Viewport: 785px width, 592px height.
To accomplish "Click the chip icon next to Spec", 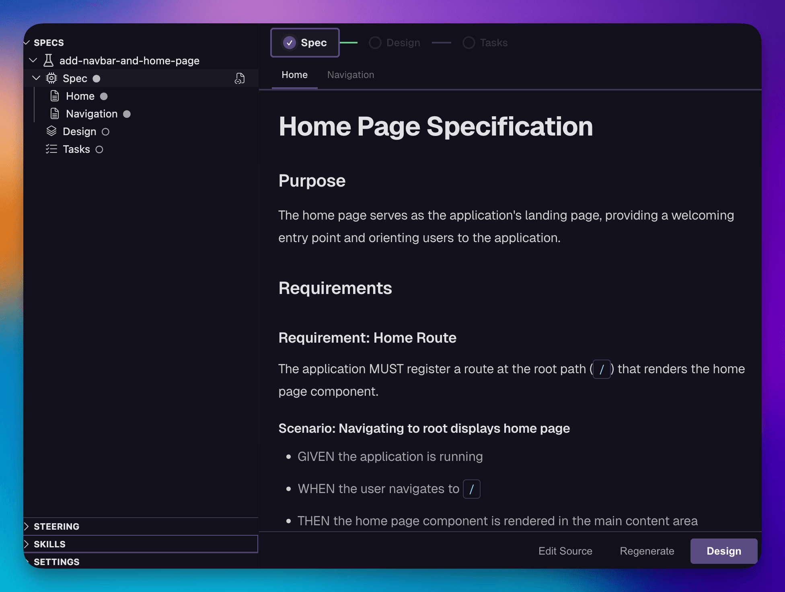I will 51,78.
